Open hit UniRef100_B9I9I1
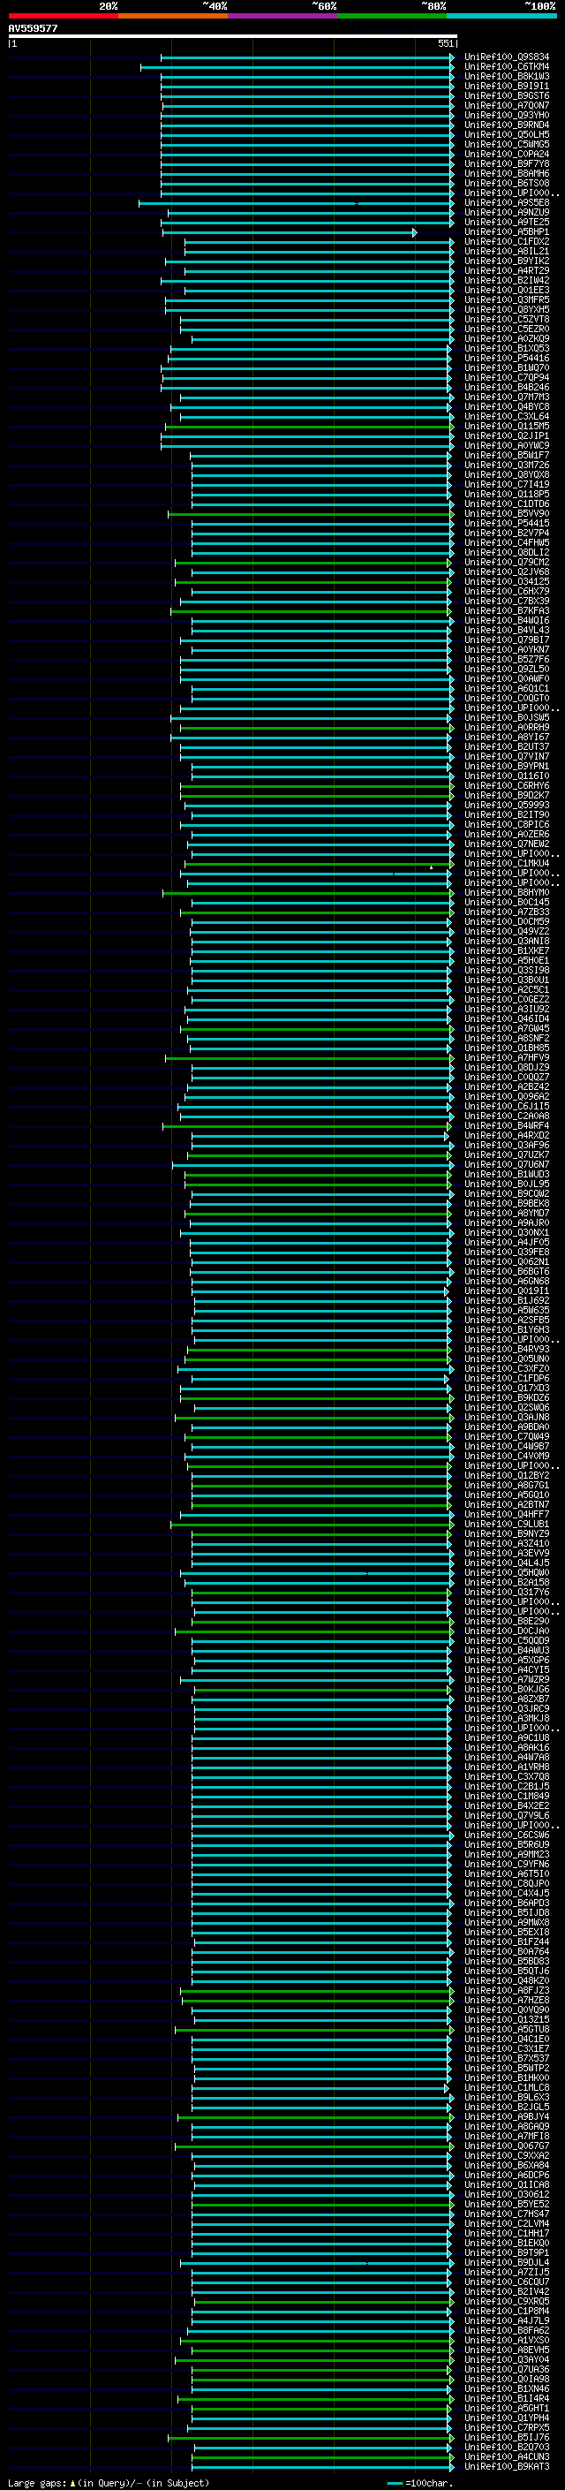The image size is (565, 2490). [507, 86]
